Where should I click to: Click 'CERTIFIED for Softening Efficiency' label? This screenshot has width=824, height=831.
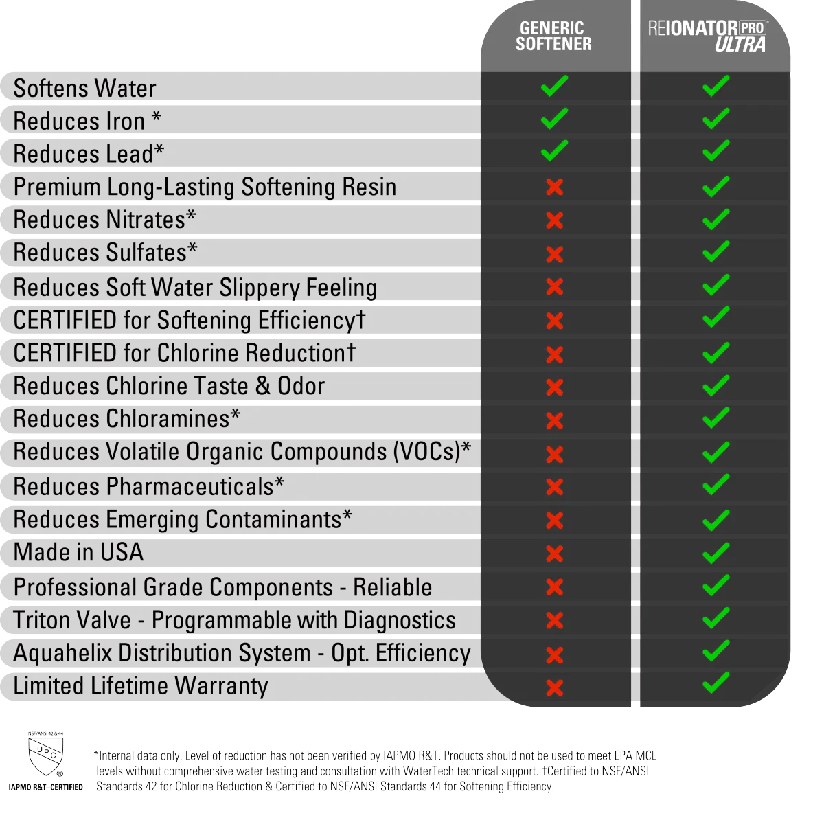(x=190, y=321)
